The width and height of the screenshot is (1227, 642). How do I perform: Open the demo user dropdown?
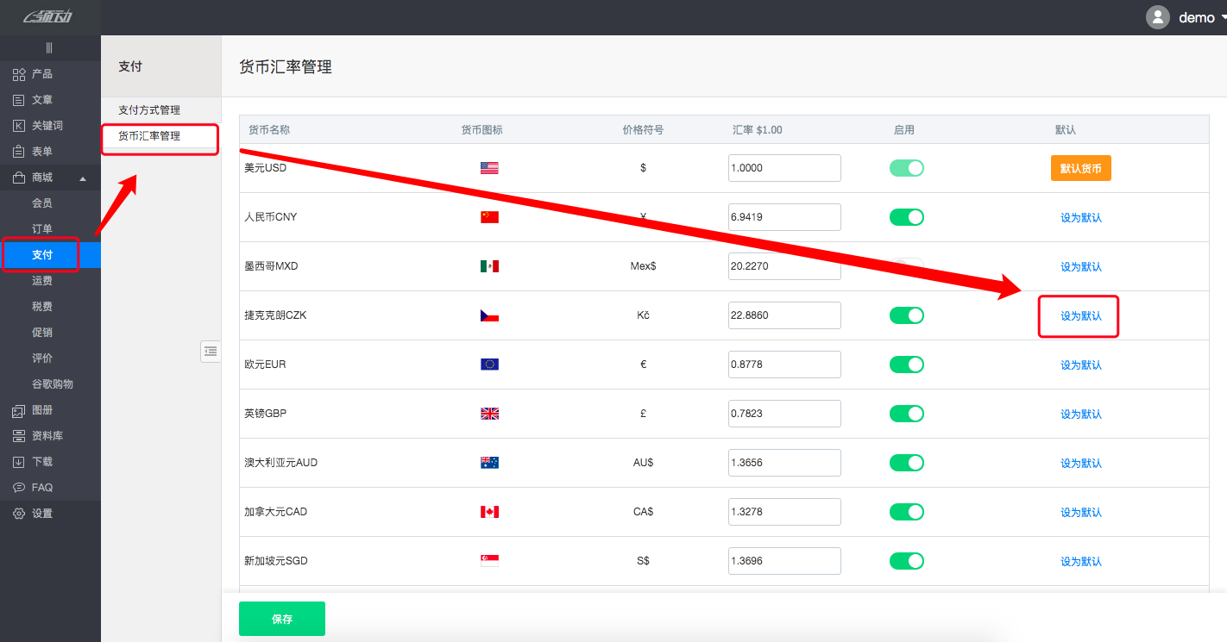coord(1197,17)
